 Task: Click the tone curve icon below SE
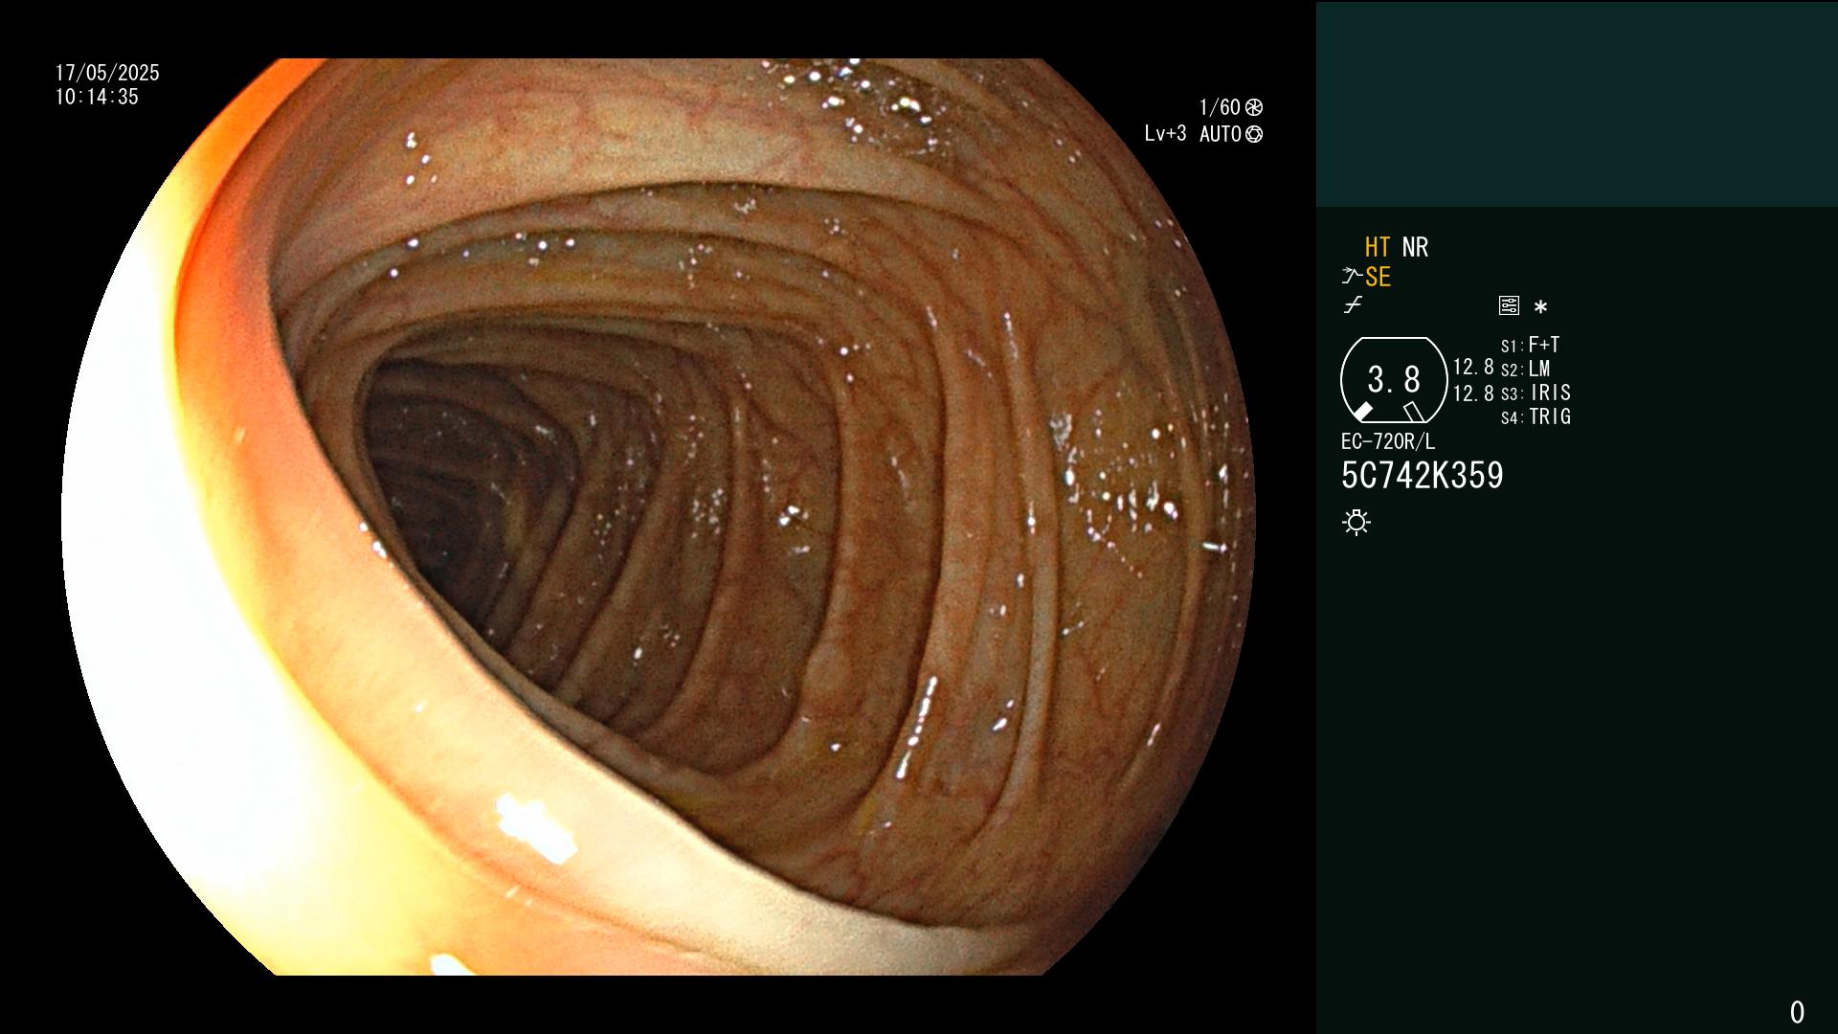point(1353,305)
